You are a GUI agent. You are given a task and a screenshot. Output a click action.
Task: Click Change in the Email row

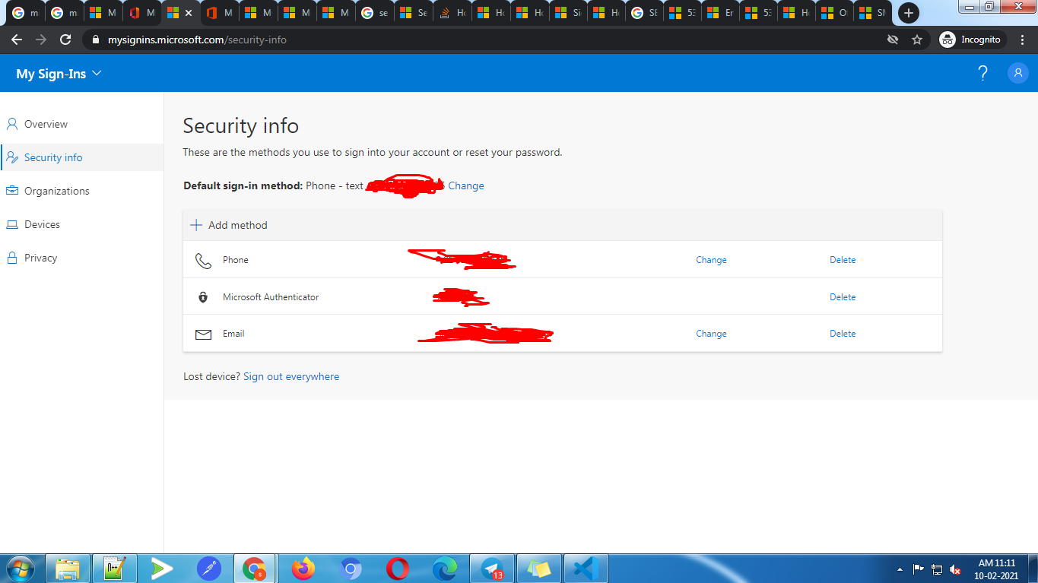click(711, 334)
